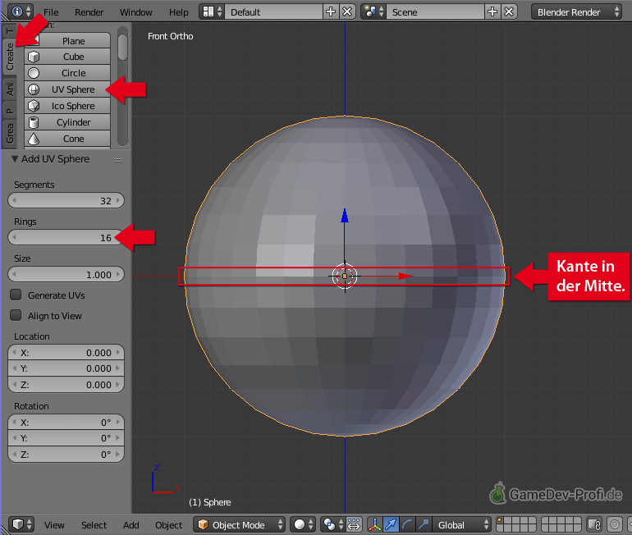Check the Align to View option
632x535 pixels.
(16, 315)
